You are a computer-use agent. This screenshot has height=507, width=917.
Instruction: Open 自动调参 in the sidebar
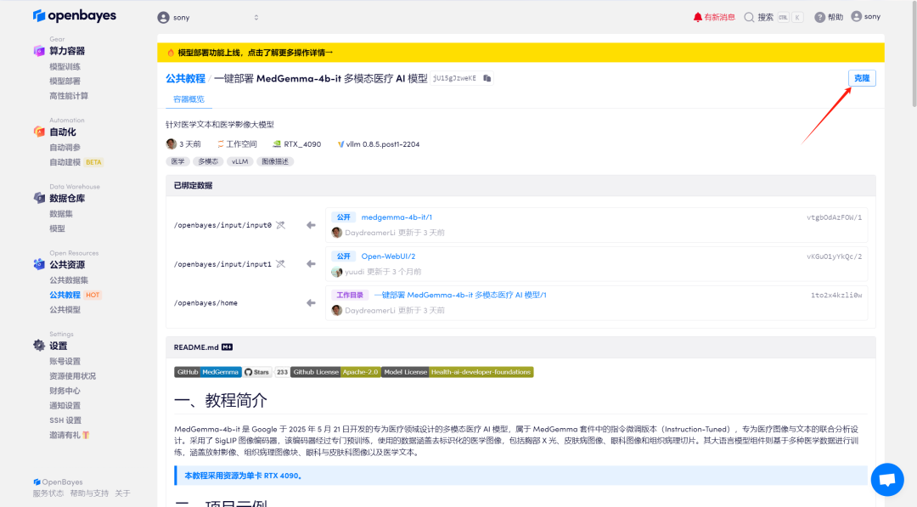pos(65,148)
